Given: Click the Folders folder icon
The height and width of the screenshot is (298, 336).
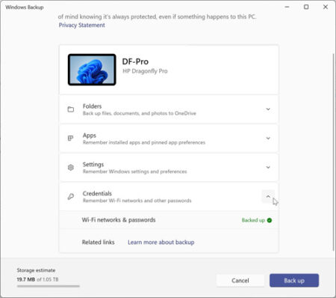Looking at the screenshot, I should point(71,109).
